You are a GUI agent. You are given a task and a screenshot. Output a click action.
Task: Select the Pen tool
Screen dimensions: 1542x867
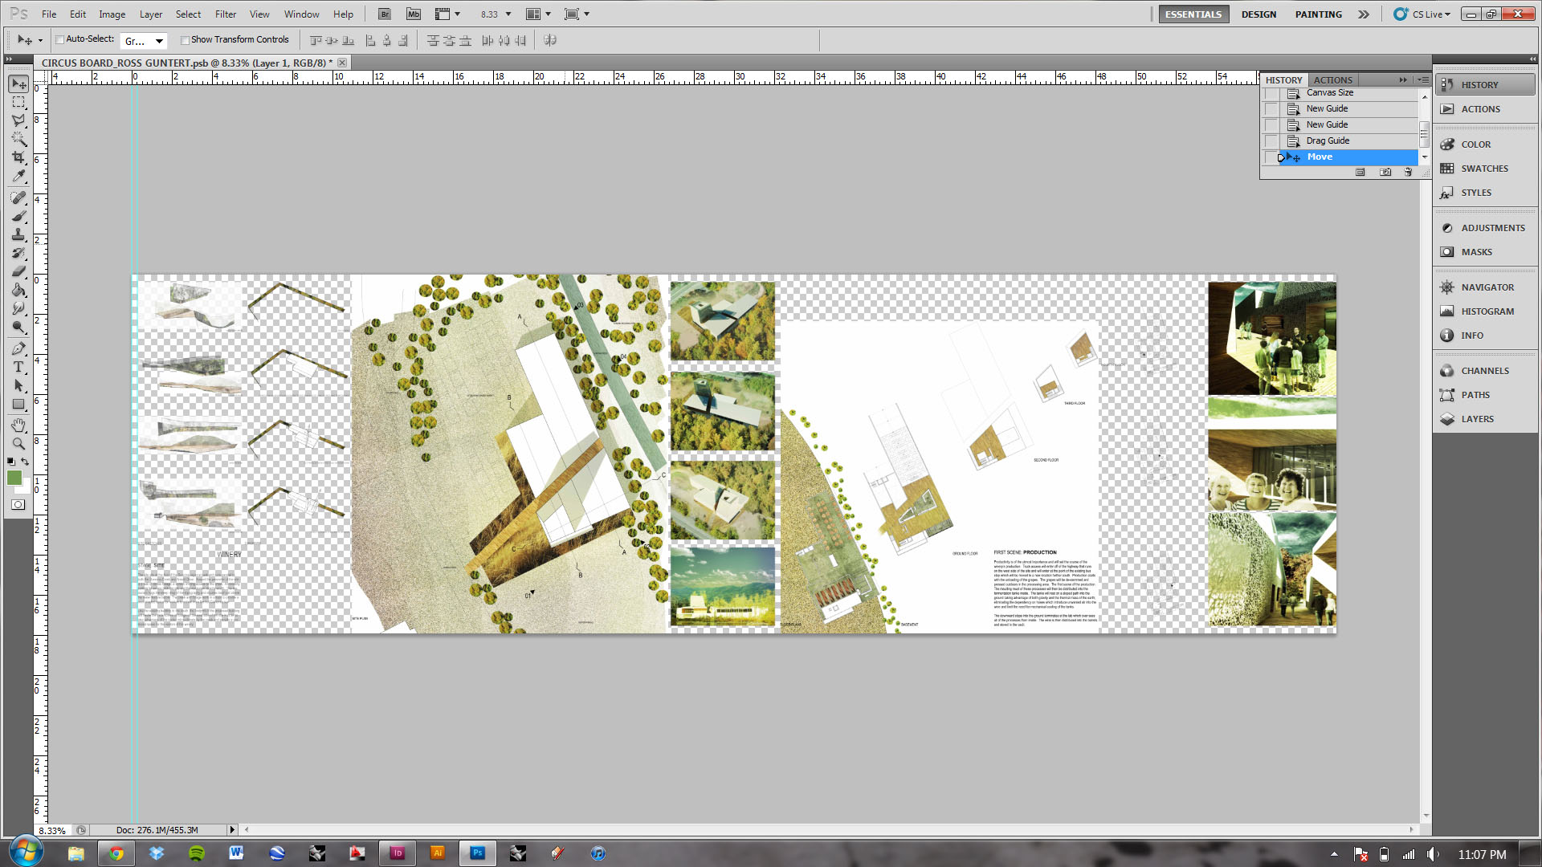pos(18,348)
